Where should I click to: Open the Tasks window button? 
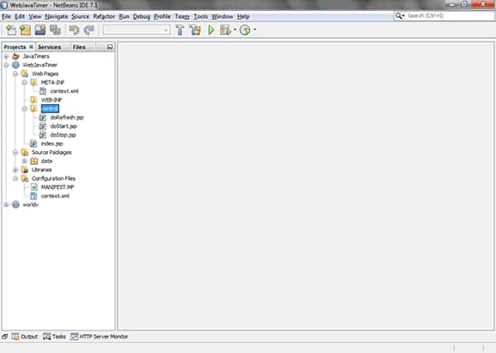pyautogui.click(x=54, y=337)
